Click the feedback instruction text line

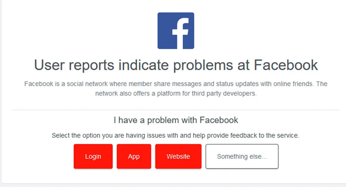pos(176,136)
